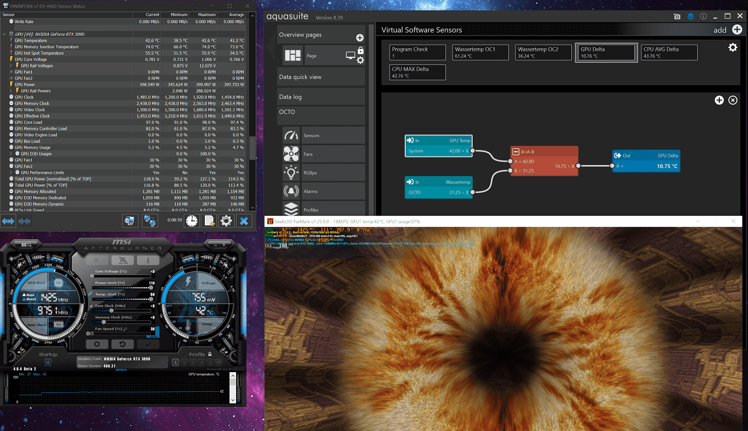
Task: Click aquasuite Page monitor icon
Action: (x=350, y=55)
